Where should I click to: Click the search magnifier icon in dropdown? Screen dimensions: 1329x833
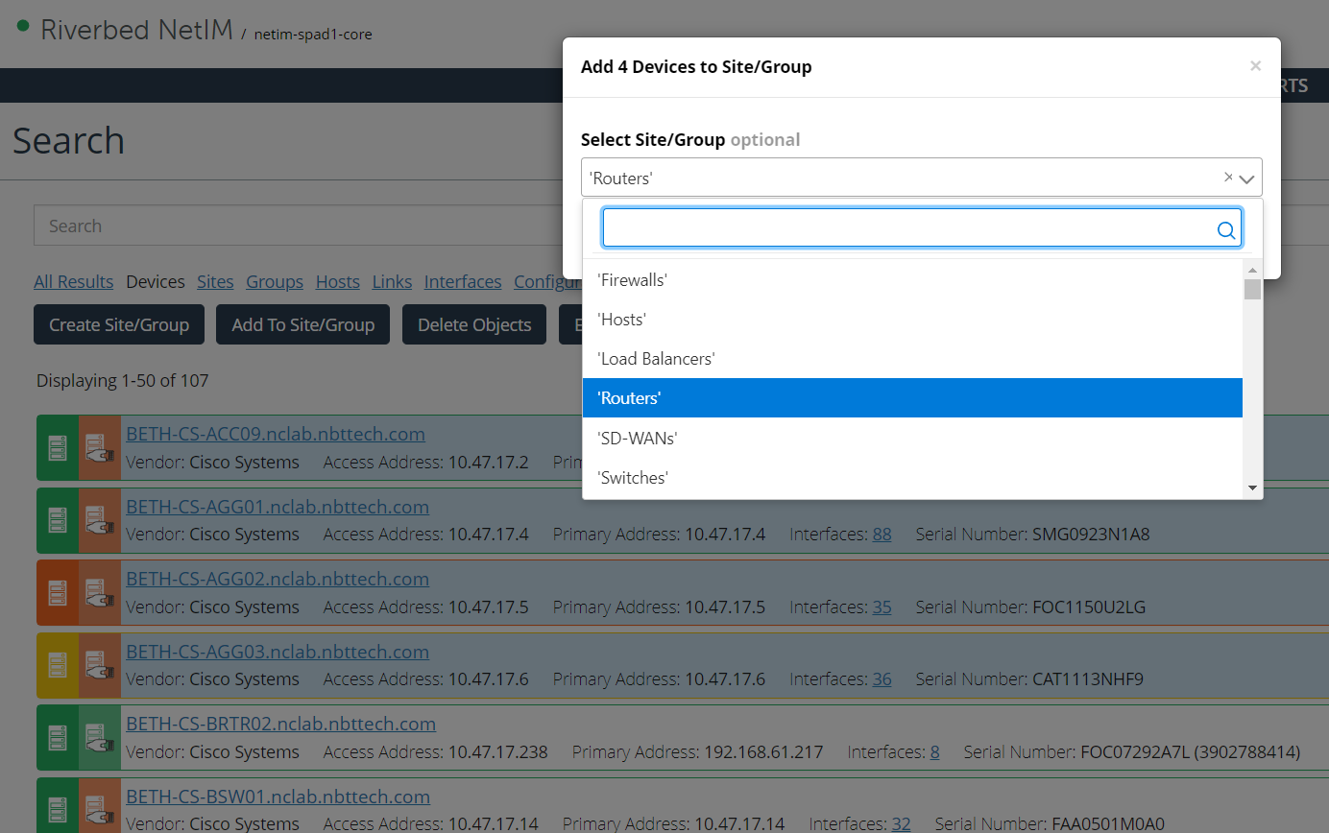[1225, 229]
